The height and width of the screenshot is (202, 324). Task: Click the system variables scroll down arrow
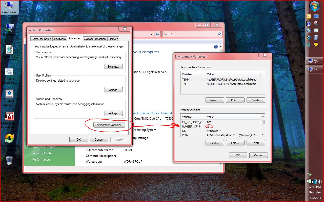click(x=263, y=135)
